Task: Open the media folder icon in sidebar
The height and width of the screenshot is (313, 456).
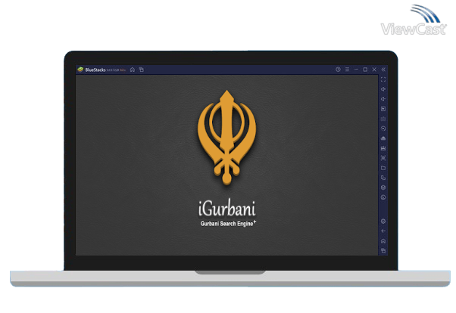Action: (383, 168)
